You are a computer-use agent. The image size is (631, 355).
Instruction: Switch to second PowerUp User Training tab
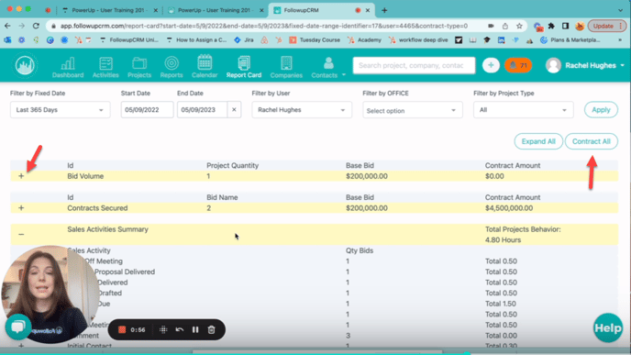(x=216, y=10)
